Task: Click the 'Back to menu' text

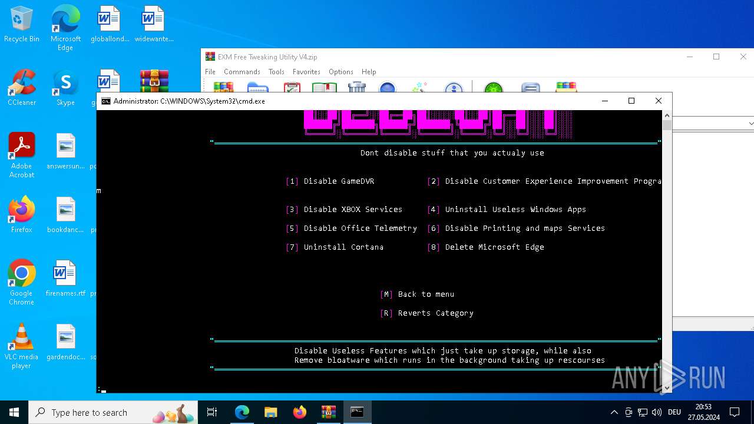Action: click(x=426, y=294)
